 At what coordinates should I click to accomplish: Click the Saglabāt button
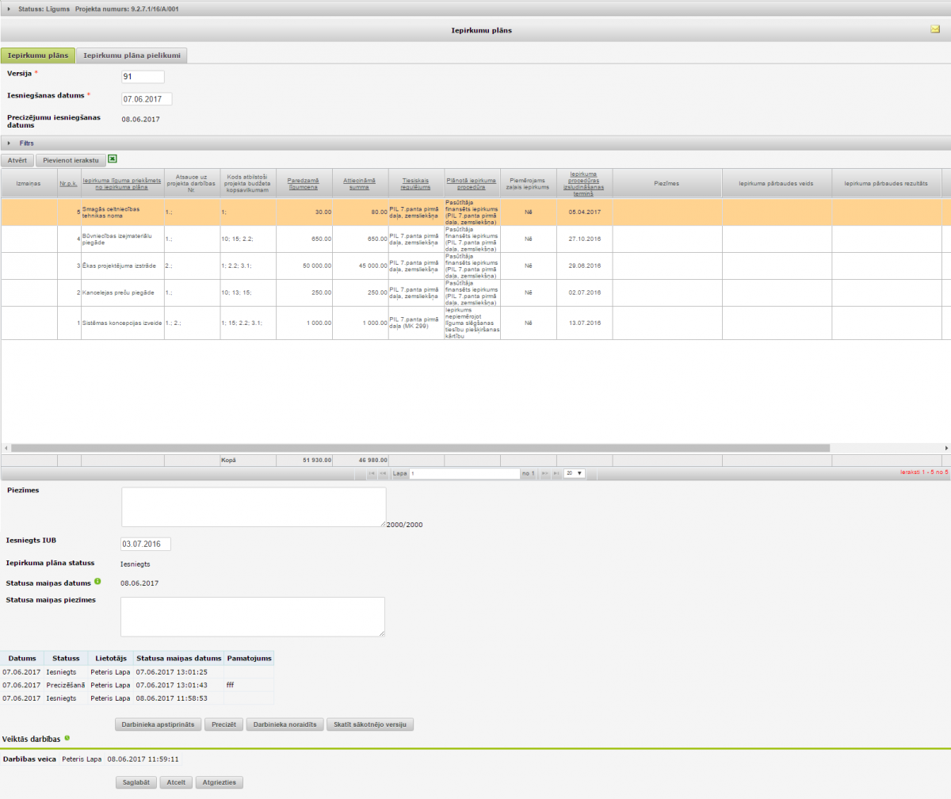pos(136,782)
